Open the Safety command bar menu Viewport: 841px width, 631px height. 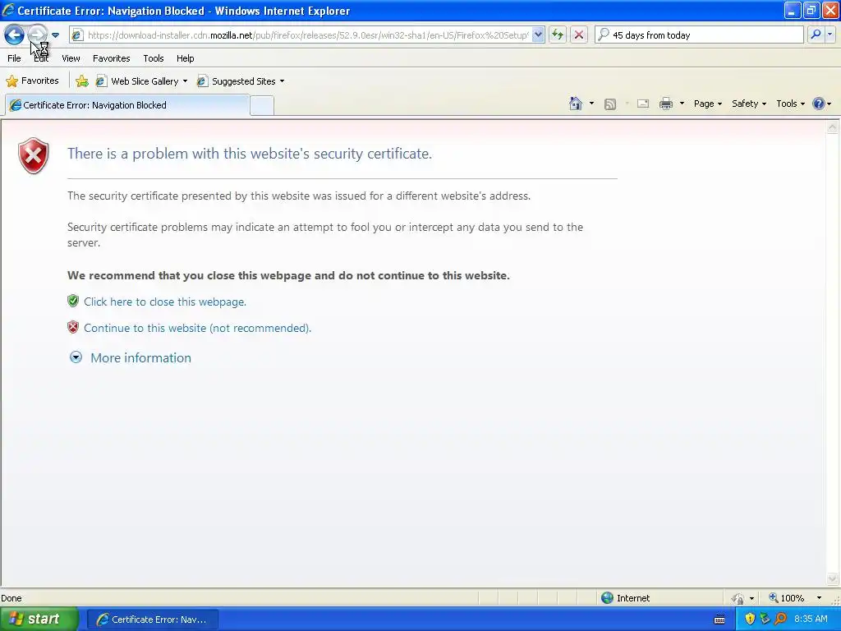pyautogui.click(x=749, y=104)
